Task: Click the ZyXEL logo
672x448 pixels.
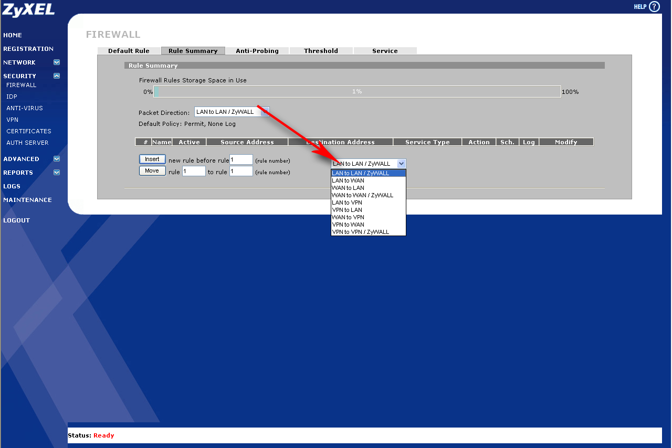Action: click(x=28, y=9)
